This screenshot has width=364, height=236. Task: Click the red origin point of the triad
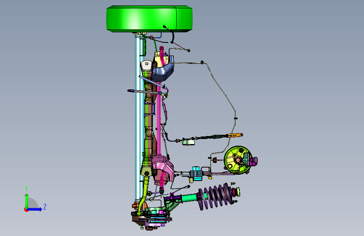tap(26, 210)
